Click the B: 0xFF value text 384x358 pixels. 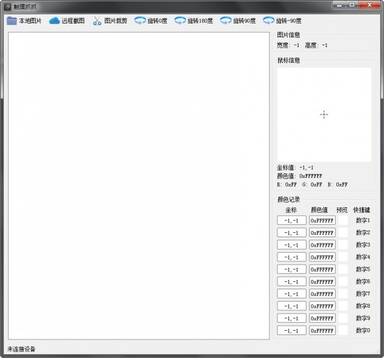coord(338,185)
